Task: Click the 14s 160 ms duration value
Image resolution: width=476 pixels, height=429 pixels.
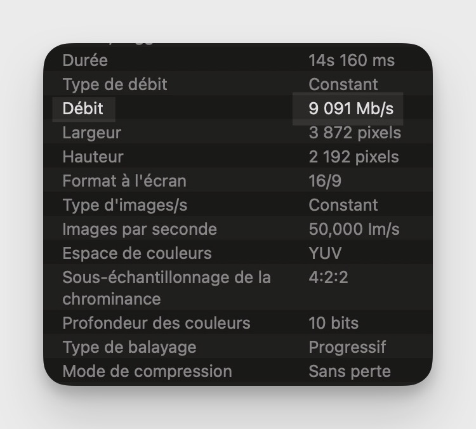Action: (352, 60)
